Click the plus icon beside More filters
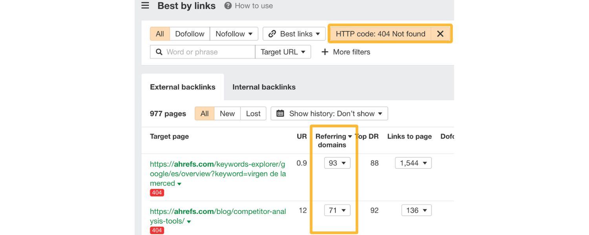This screenshot has width=589, height=235. coord(325,52)
